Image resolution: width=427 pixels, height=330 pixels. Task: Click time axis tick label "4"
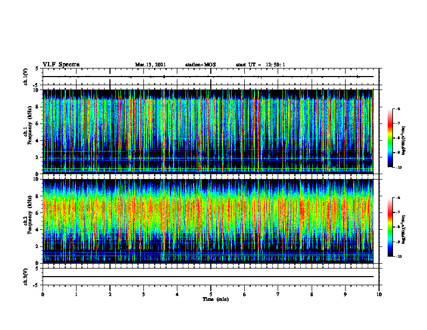[177, 294]
